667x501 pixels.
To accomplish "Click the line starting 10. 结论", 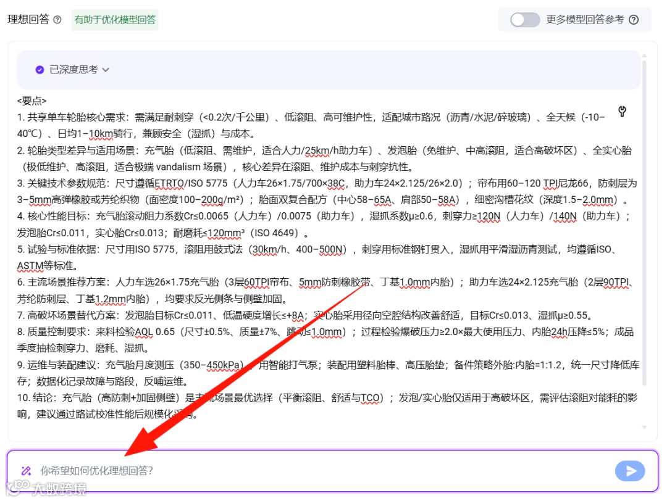I will point(327,398).
